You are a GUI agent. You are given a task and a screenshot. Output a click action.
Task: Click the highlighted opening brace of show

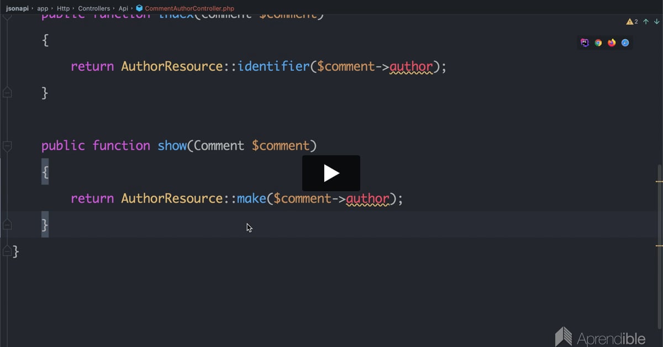45,172
